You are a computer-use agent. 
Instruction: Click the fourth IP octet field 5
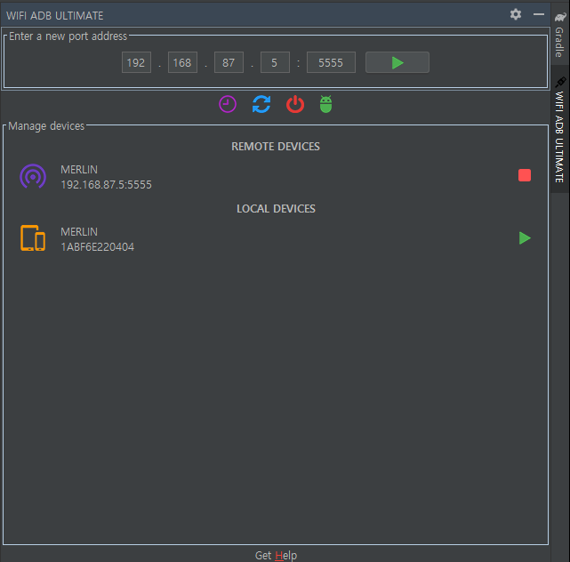click(x=275, y=62)
